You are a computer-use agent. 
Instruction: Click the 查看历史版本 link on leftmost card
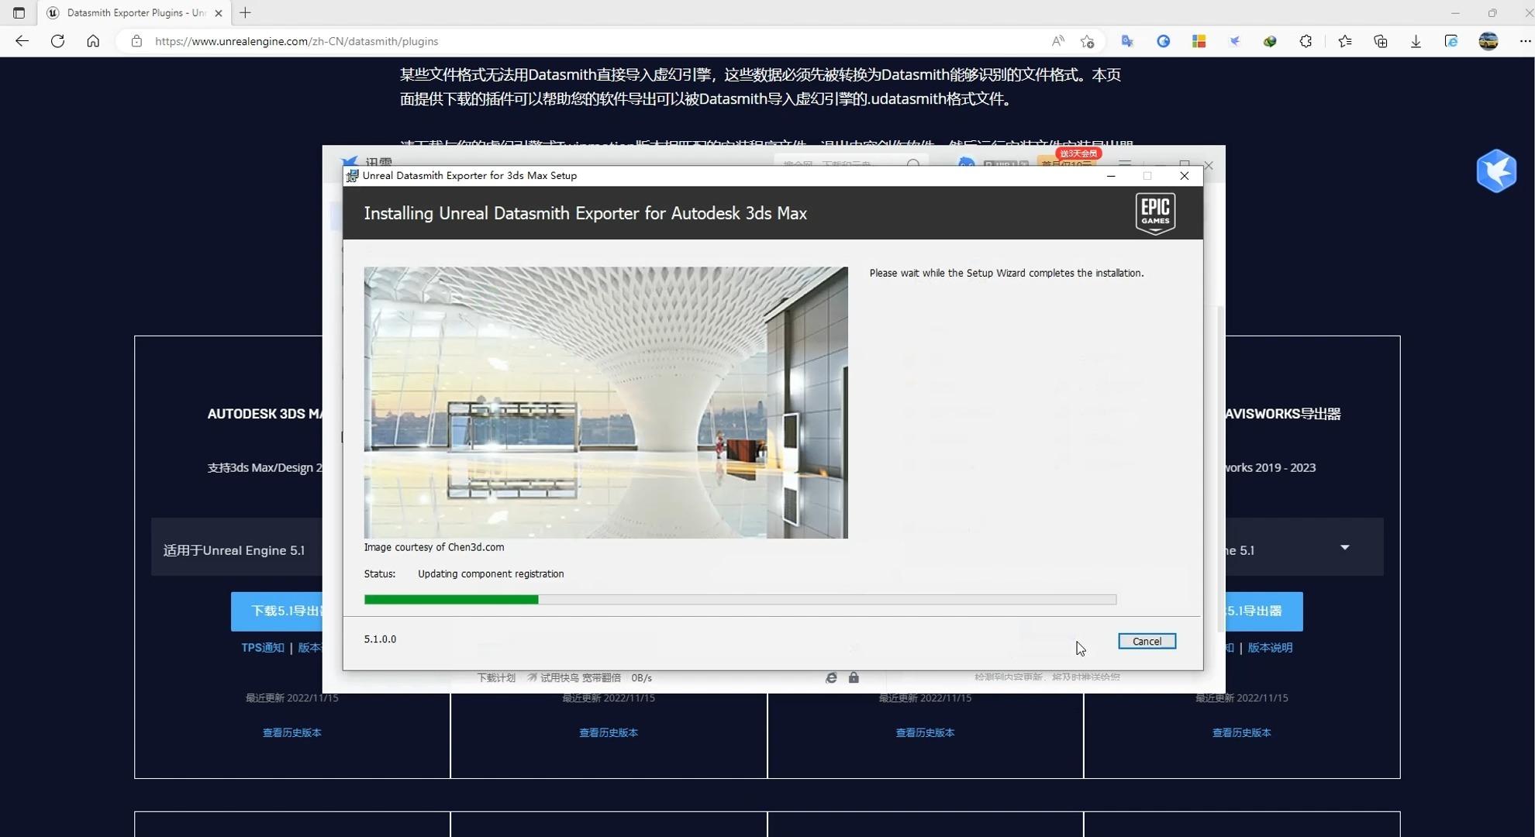(x=291, y=732)
